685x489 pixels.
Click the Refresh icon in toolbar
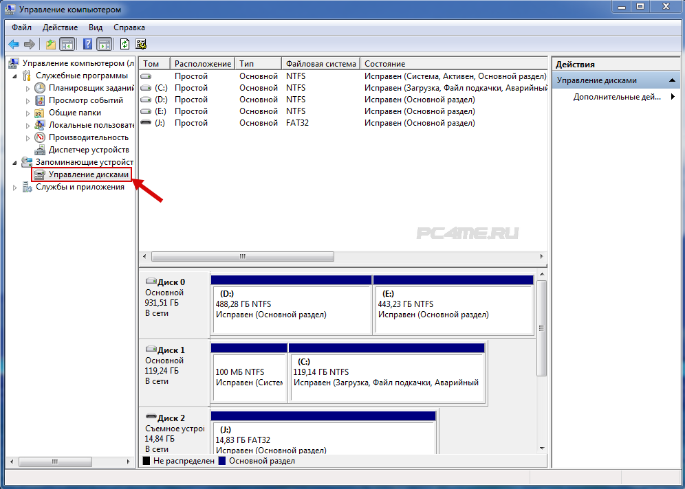coord(125,45)
